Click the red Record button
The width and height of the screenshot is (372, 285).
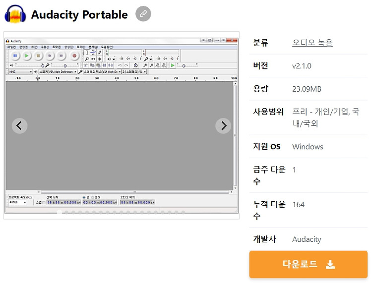click(74, 56)
